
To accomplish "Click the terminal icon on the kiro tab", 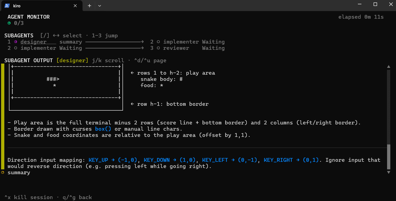I will 7,5.
